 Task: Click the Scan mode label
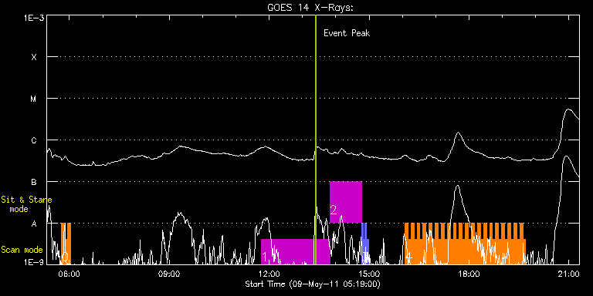(x=22, y=250)
